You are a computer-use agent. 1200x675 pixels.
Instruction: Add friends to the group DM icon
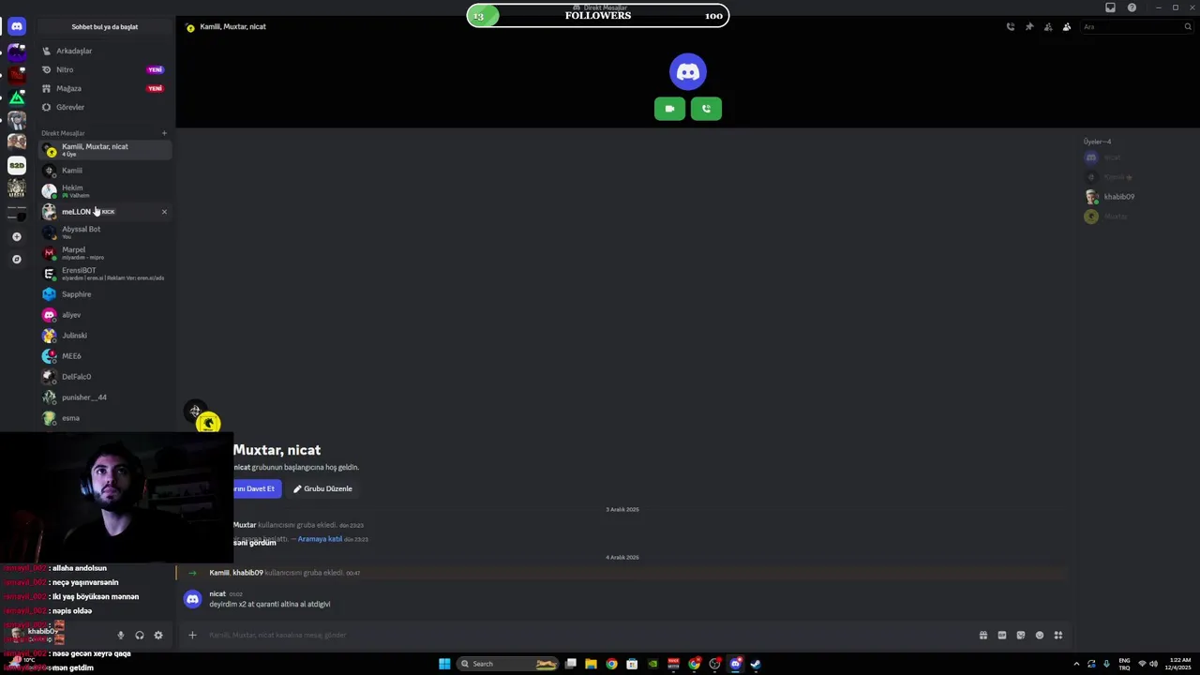pos(1047,27)
